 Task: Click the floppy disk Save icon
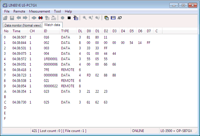(x=12, y=18)
